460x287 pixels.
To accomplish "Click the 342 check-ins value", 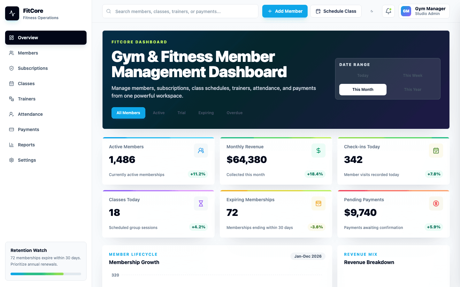I will pyautogui.click(x=353, y=159).
